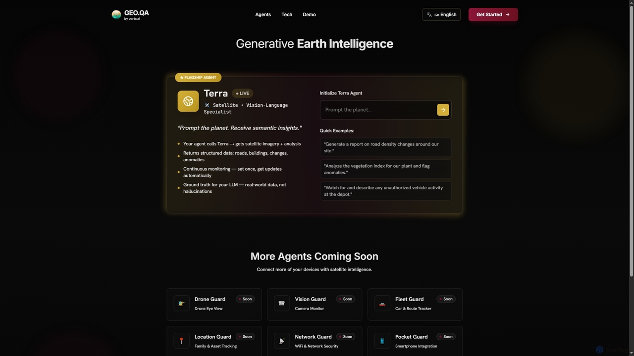This screenshot has width=634, height=356.
Task: Click the Flagship Agent badge
Action: pos(198,78)
